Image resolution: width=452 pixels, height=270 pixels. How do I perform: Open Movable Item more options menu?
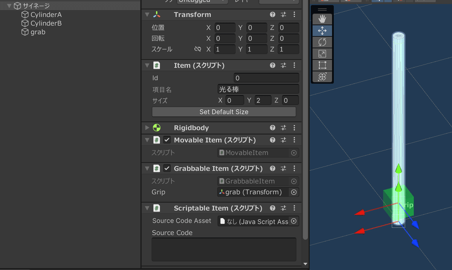(x=295, y=140)
